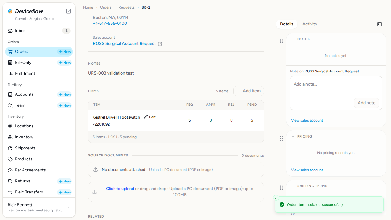Open Locations in Inventory section
This screenshot has height=220, width=391.
39,126
